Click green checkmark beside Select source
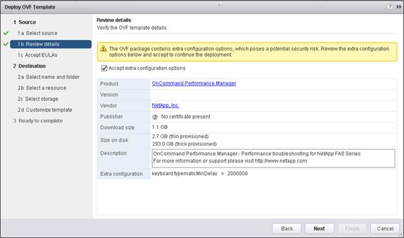Screen dimensions: 404x238 6,33
